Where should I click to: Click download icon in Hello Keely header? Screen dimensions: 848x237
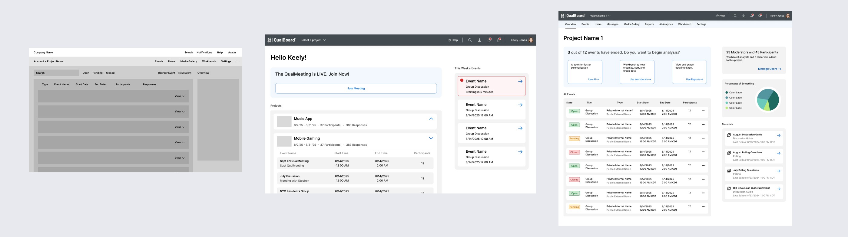point(479,40)
